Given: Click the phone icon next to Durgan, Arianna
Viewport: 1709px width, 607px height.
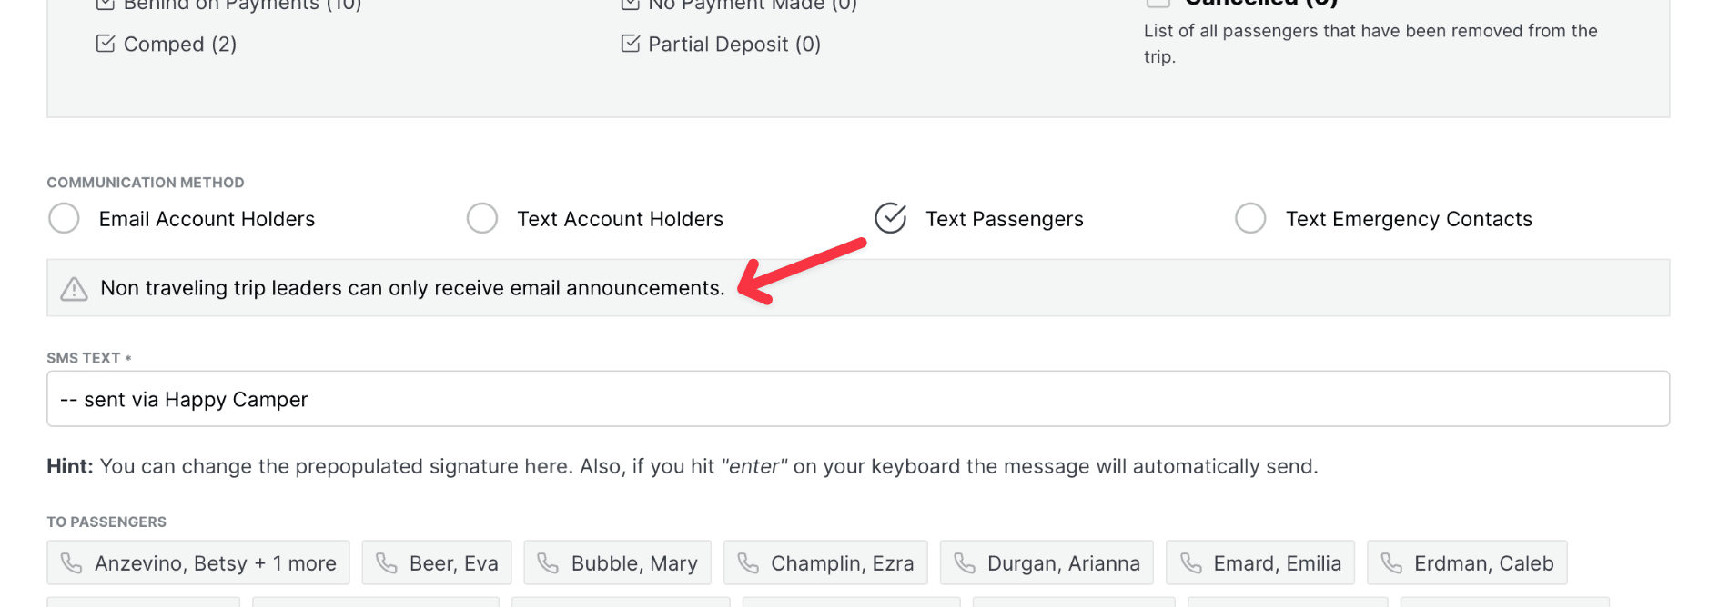Looking at the screenshot, I should tap(963, 562).
